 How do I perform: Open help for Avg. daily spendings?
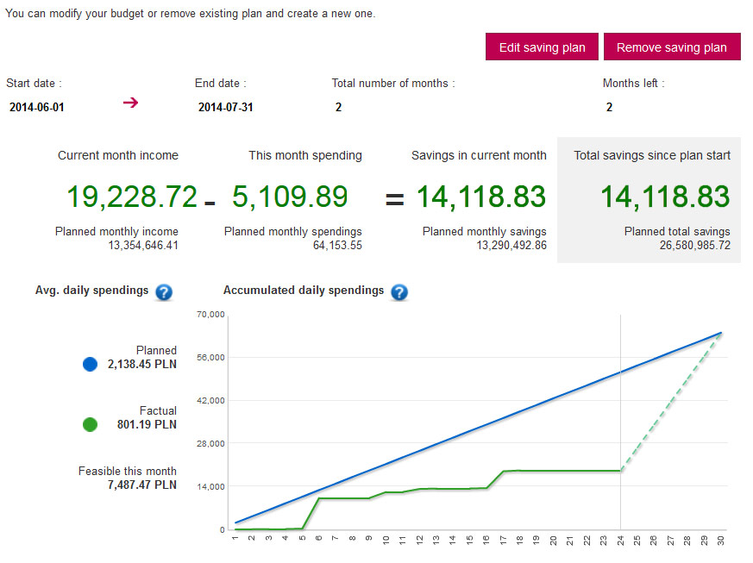point(164,291)
